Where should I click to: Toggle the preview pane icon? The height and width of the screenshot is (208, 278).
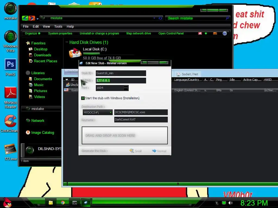click(x=215, y=33)
